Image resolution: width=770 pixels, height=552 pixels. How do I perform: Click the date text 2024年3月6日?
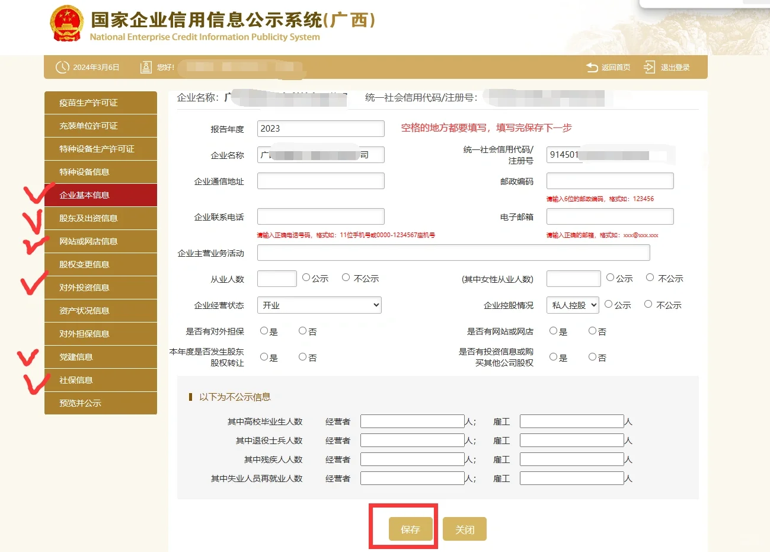pos(96,68)
